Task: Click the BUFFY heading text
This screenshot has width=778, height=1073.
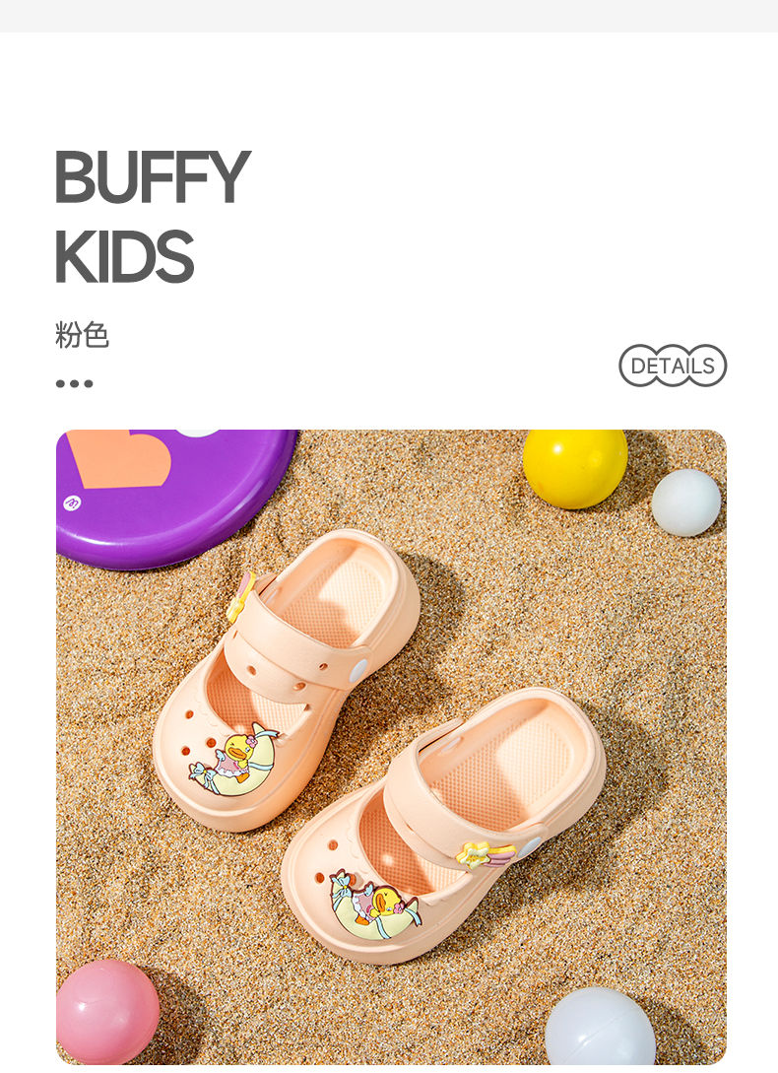Action: coord(152,176)
